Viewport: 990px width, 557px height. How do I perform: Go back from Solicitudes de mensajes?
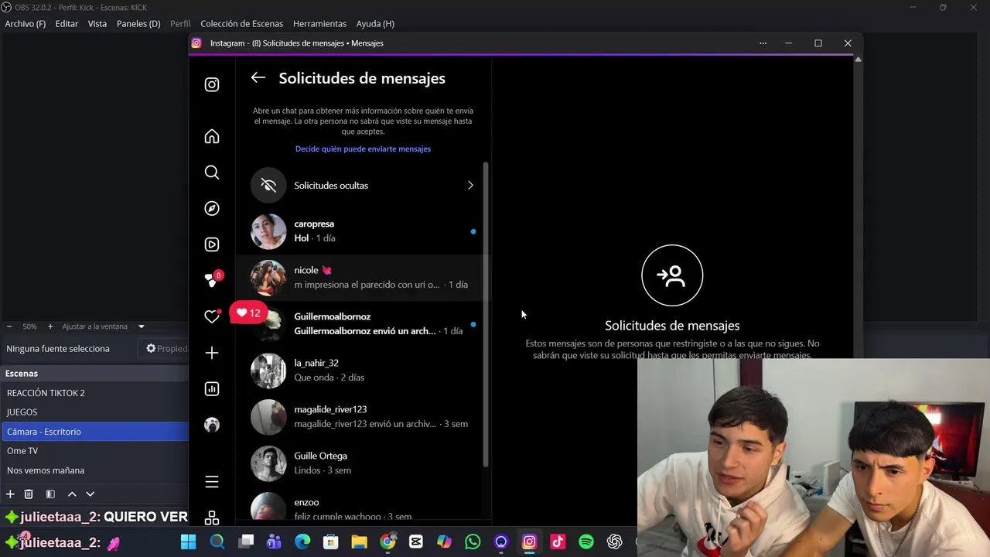point(258,78)
